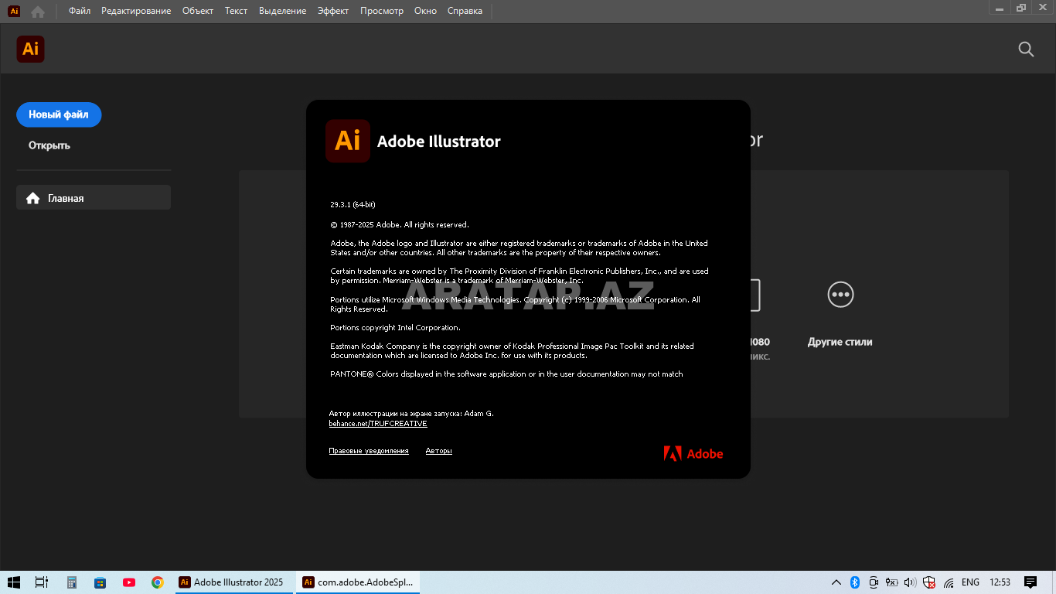Image resolution: width=1056 pixels, height=594 pixels.
Task: Open the Авторы link
Action: pos(438,451)
